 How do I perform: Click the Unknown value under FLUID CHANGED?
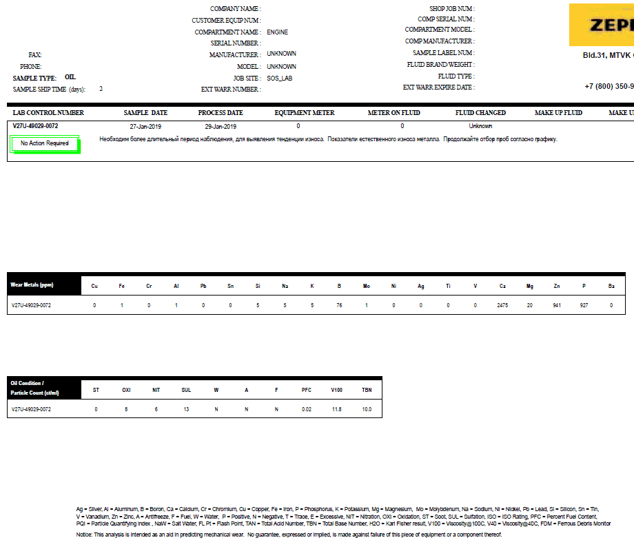480,127
